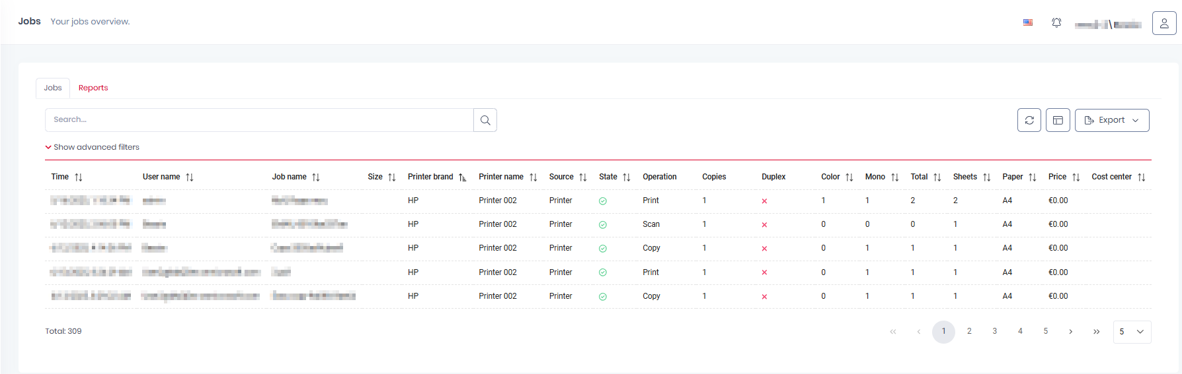
Task: Change language via US flag icon
Action: 1028,22
